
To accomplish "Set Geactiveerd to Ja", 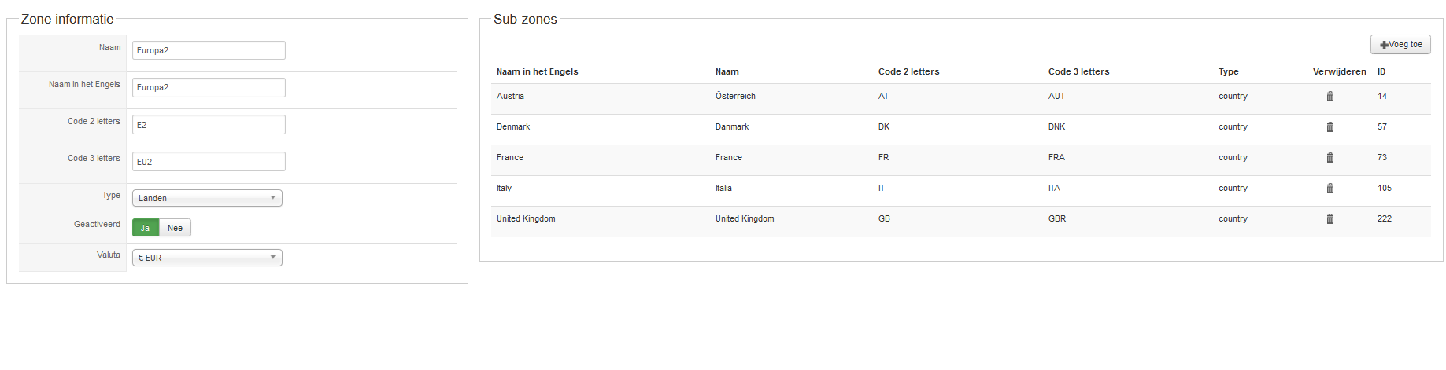I will click(x=146, y=228).
